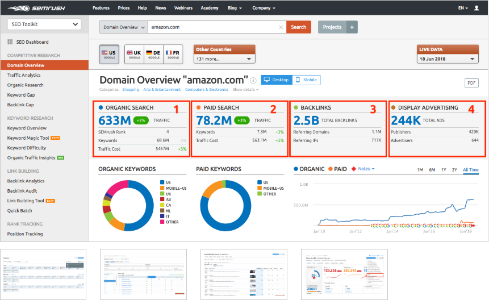This screenshot has height=304, width=489.
Task: Open the Company menu dropdown
Action: 264,8
